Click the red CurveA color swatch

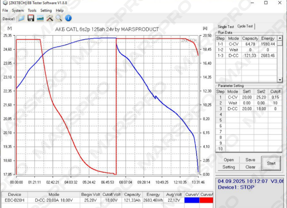click(x=206, y=200)
